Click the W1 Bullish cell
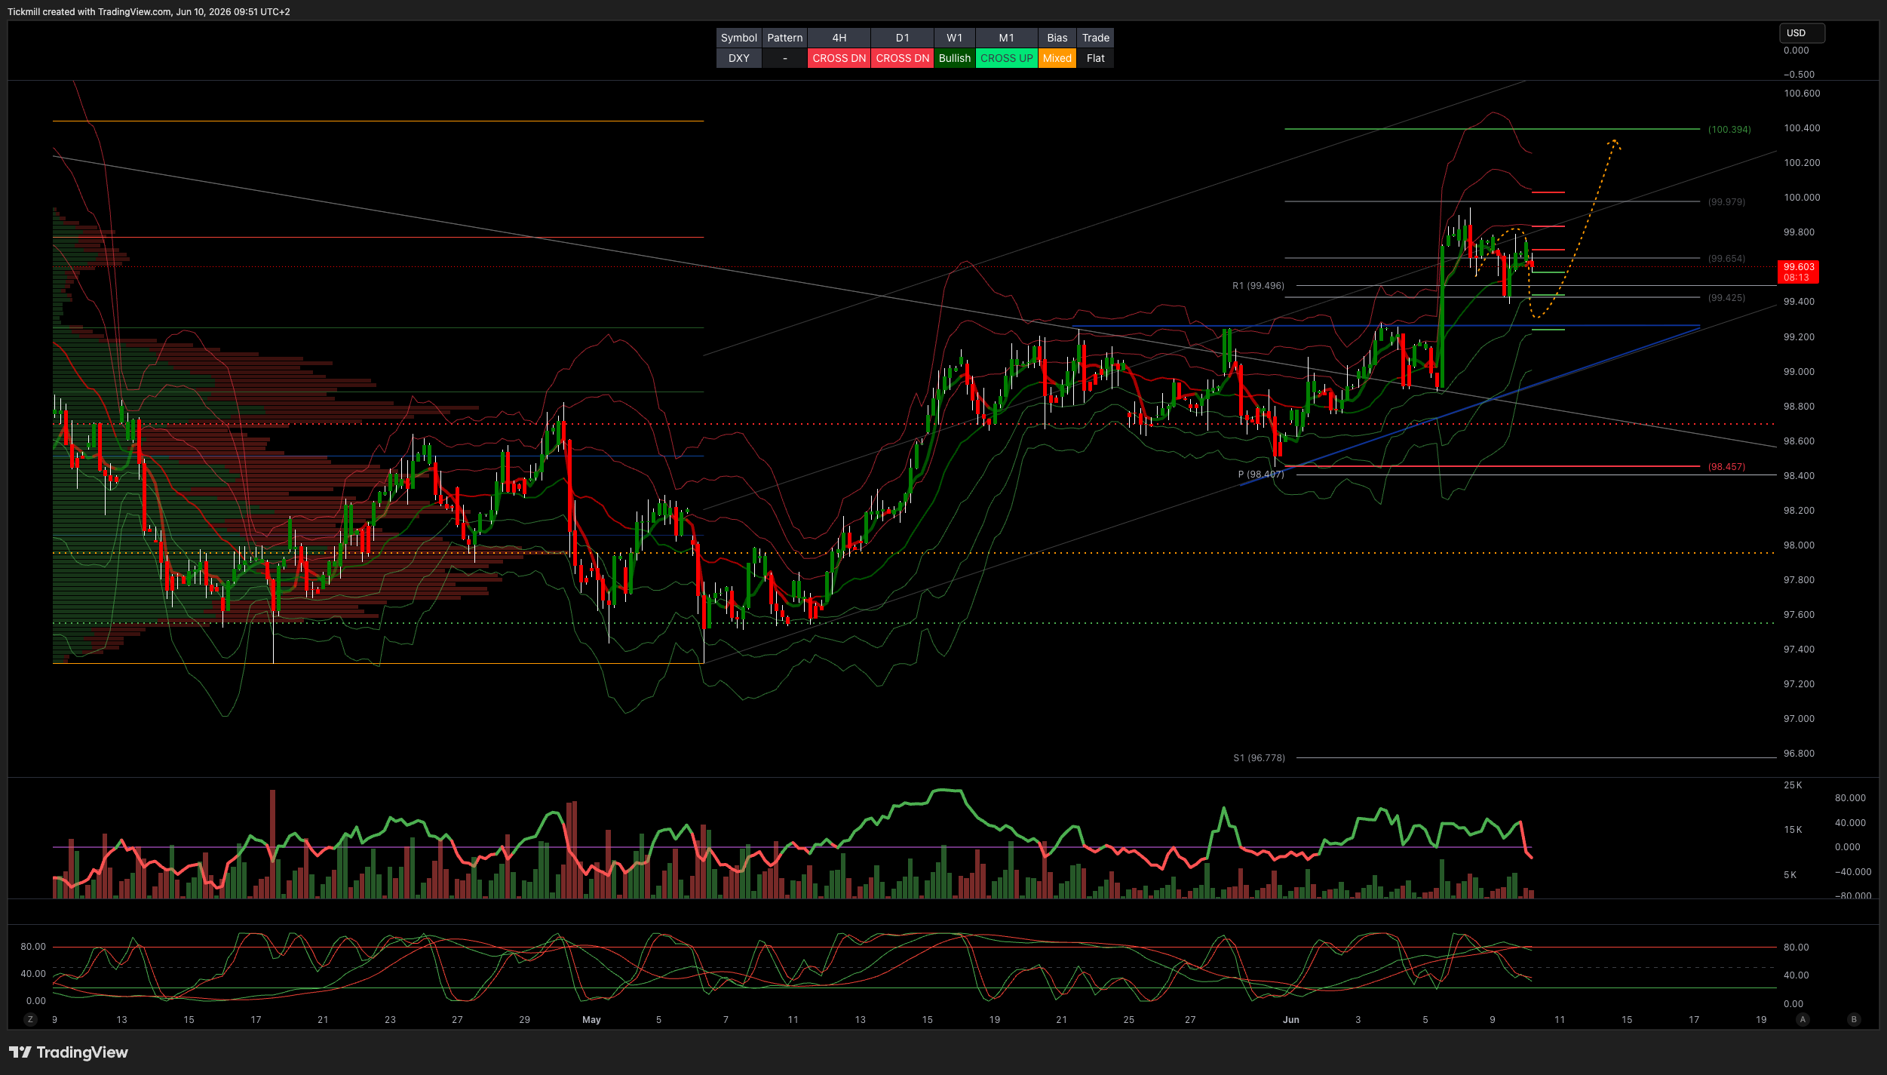The width and height of the screenshot is (1887, 1075). pos(954,58)
